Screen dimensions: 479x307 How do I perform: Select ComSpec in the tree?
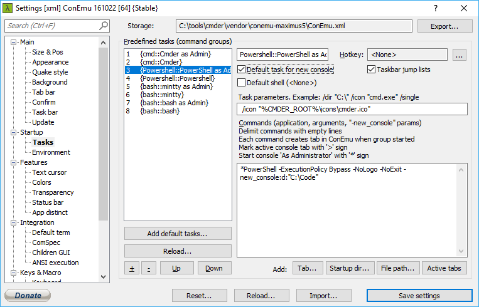pyautogui.click(x=46, y=242)
